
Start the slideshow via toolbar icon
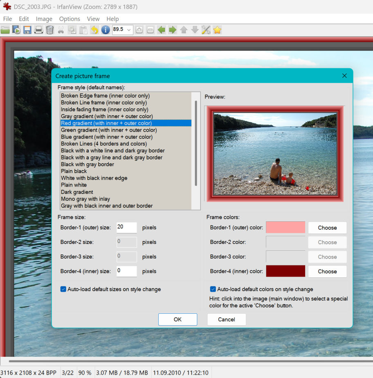[x=16, y=30]
